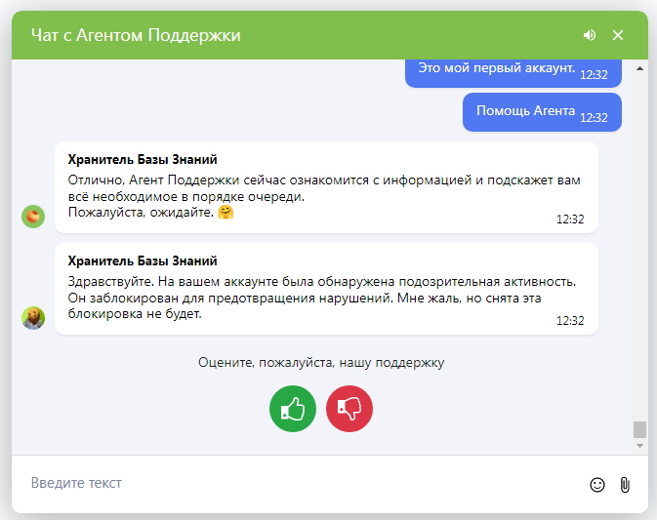Rate support with red thumbs down
This screenshot has height=520, width=657.
[349, 409]
